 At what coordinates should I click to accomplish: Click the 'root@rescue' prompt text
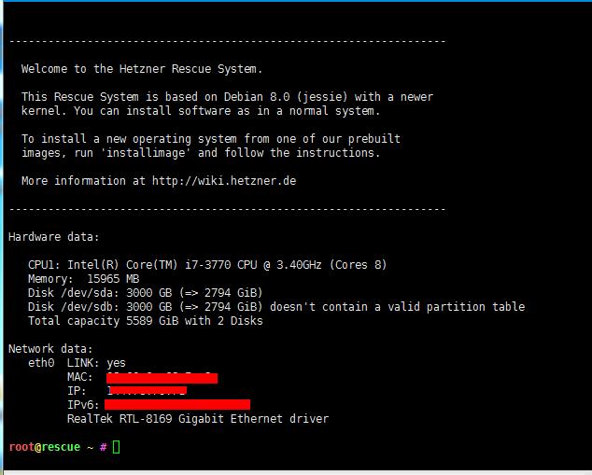pos(45,447)
